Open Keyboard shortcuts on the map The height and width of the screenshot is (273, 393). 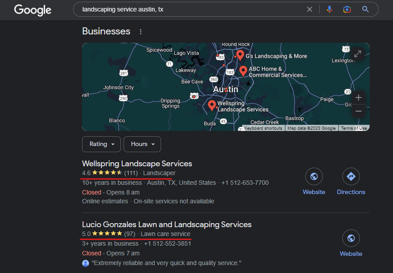click(263, 128)
